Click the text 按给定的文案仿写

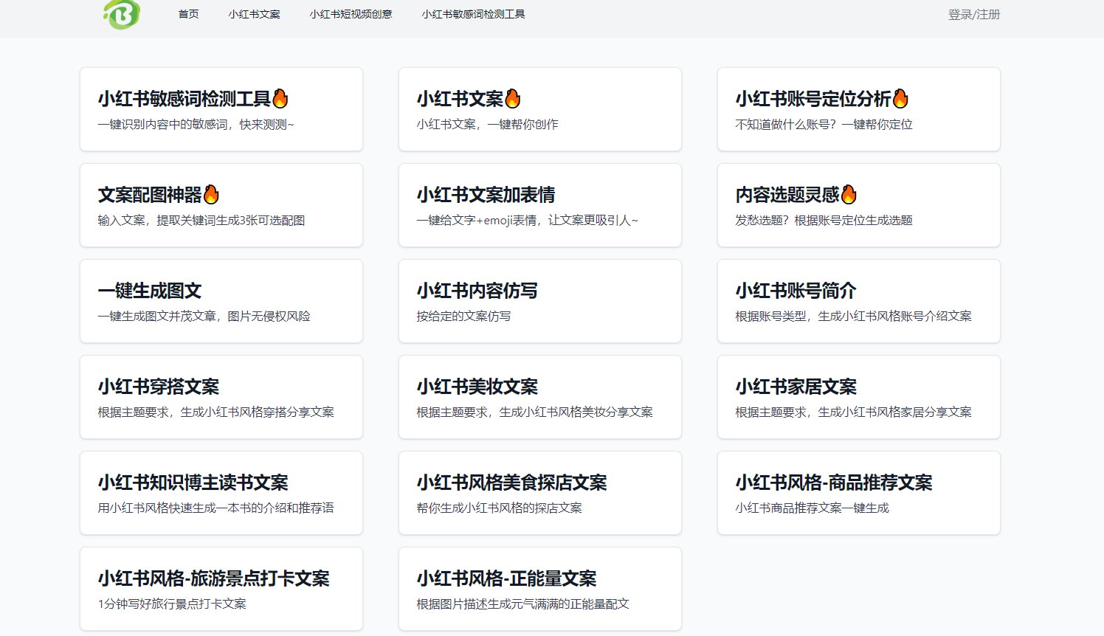pyautogui.click(x=463, y=317)
